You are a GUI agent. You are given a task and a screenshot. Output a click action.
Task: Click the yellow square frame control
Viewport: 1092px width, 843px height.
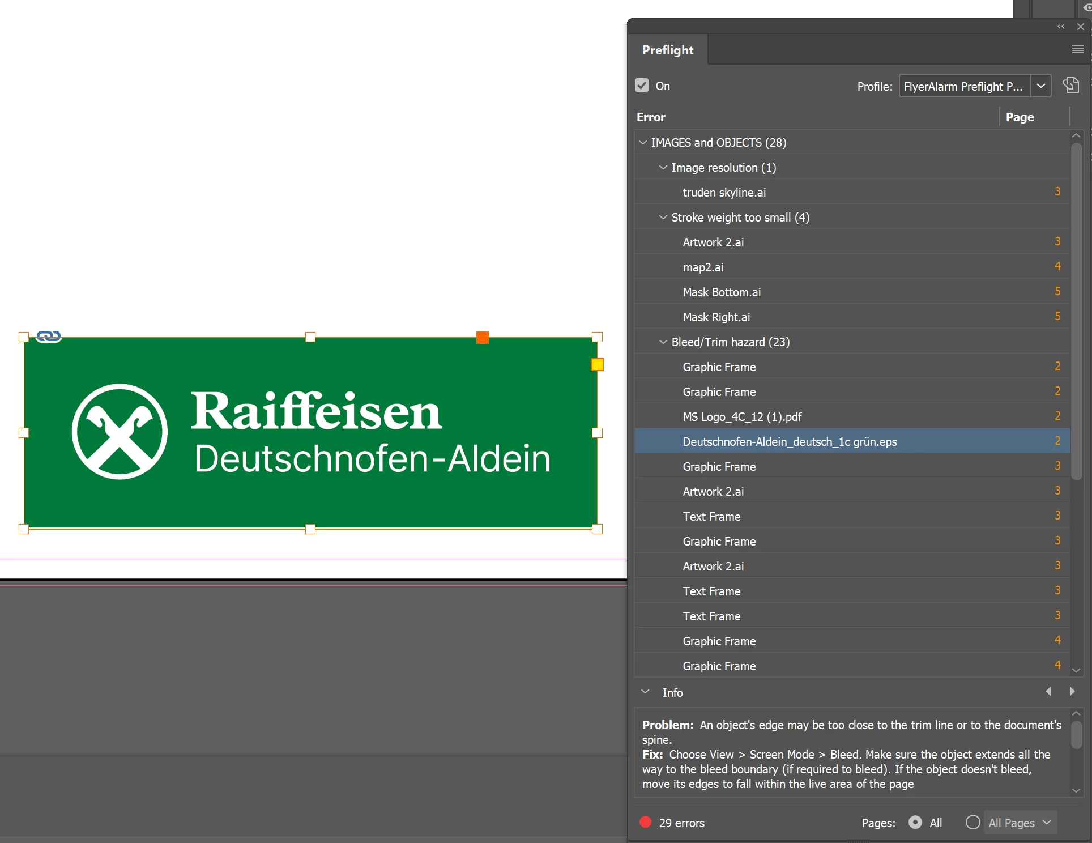click(597, 365)
